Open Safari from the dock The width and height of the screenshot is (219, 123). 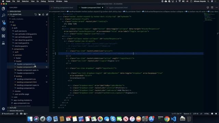pyautogui.click(x=49, y=119)
